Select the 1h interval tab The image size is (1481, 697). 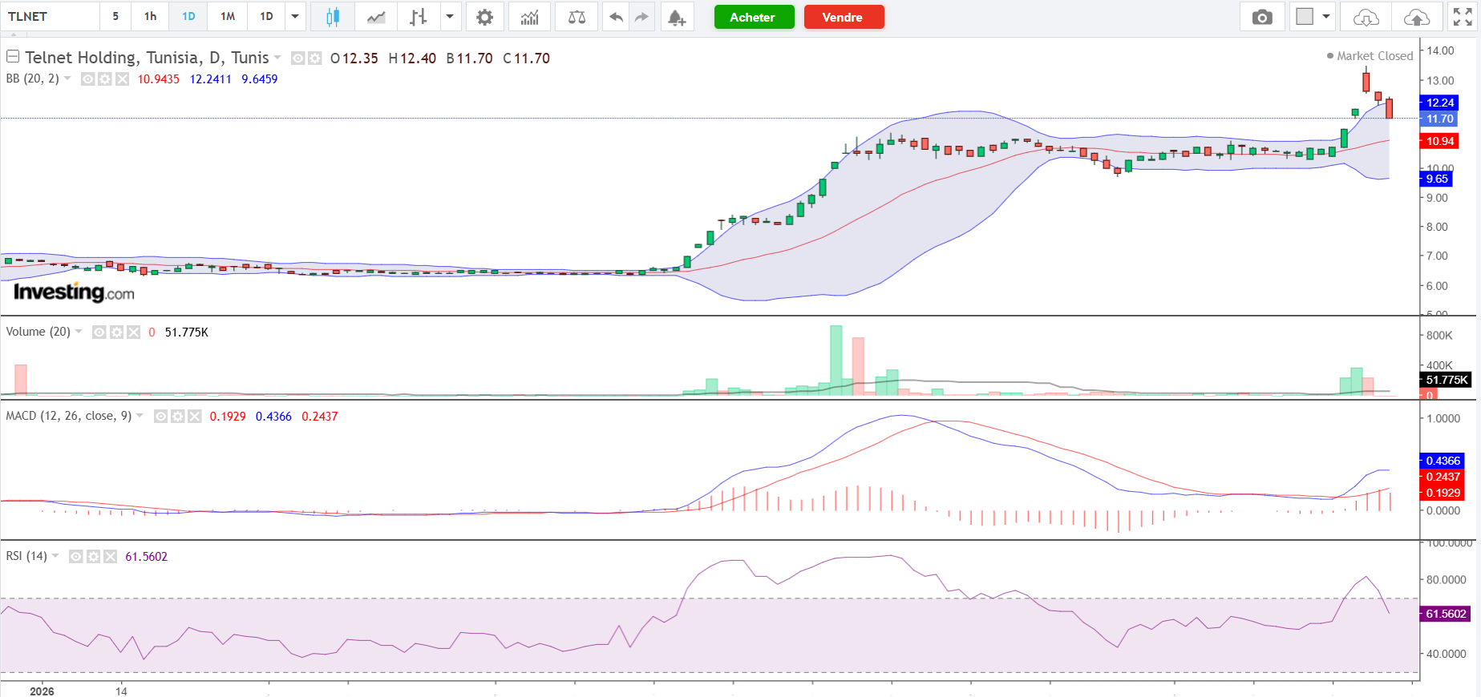coord(150,17)
